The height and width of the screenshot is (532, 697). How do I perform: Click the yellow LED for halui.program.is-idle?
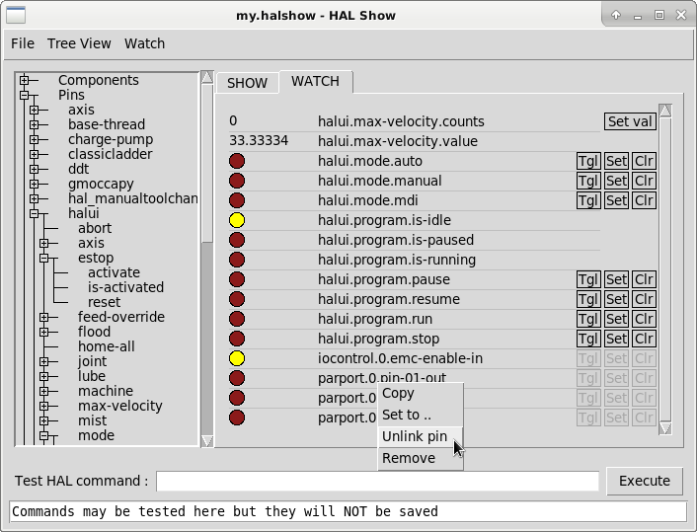(x=237, y=220)
